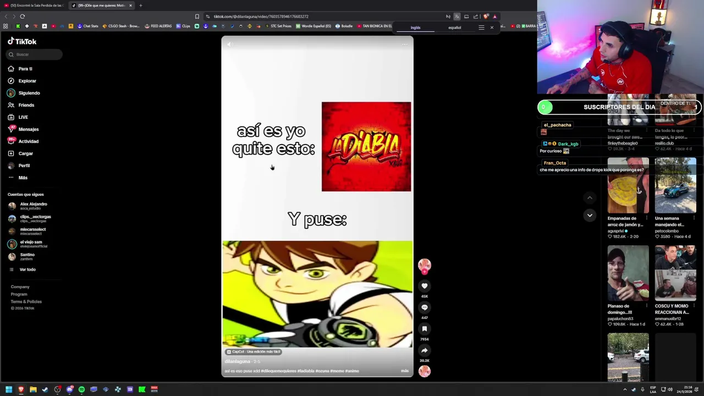This screenshot has width=704, height=396.
Task: Open File Explorer from the taskbar
Action: click(33, 389)
